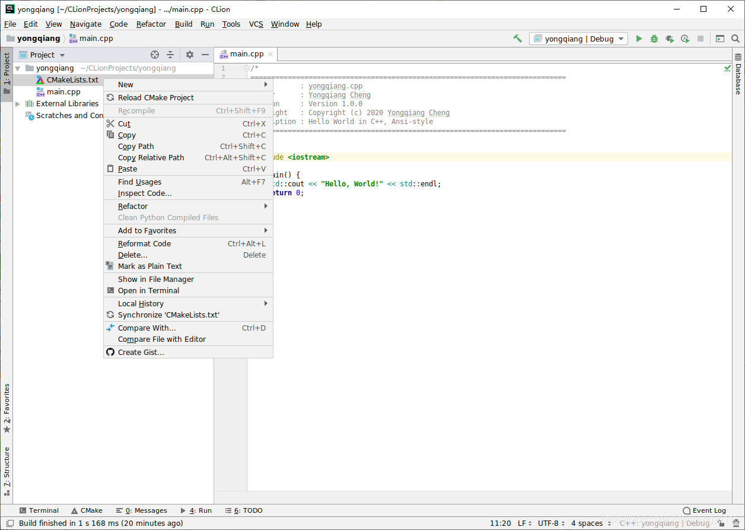Collapse all in the Project panel
This screenshot has height=530, width=745.
point(170,55)
